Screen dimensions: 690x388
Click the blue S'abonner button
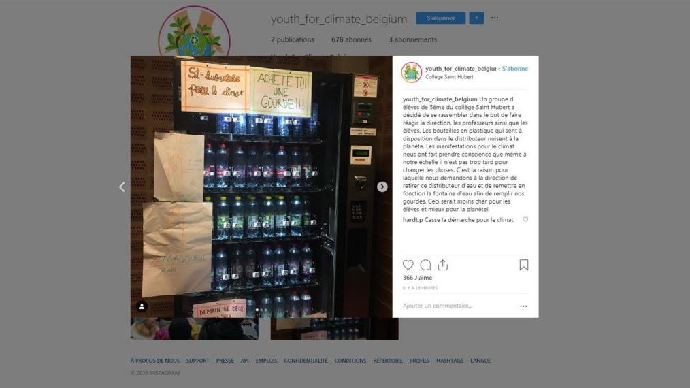point(440,18)
